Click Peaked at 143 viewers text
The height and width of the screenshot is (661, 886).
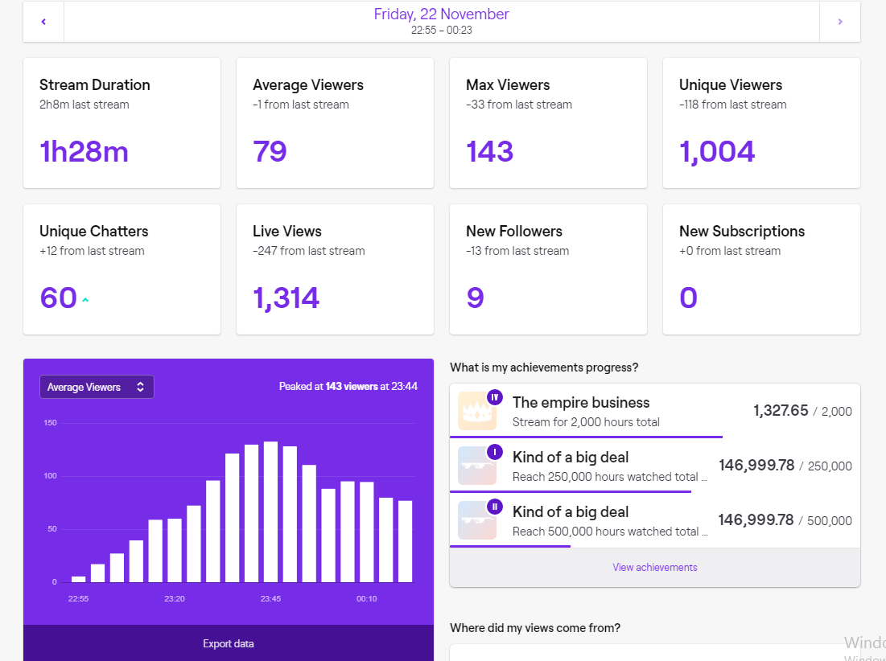(x=348, y=386)
